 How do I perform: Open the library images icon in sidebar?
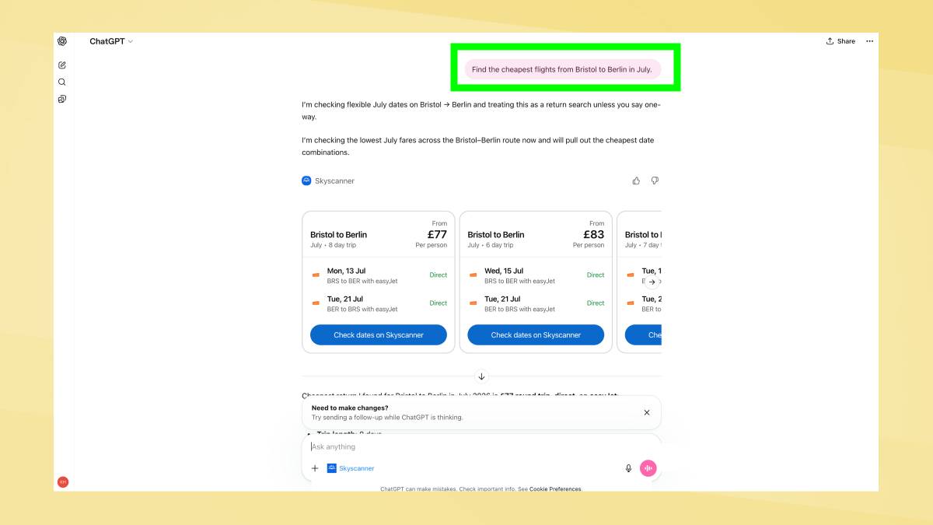(62, 99)
